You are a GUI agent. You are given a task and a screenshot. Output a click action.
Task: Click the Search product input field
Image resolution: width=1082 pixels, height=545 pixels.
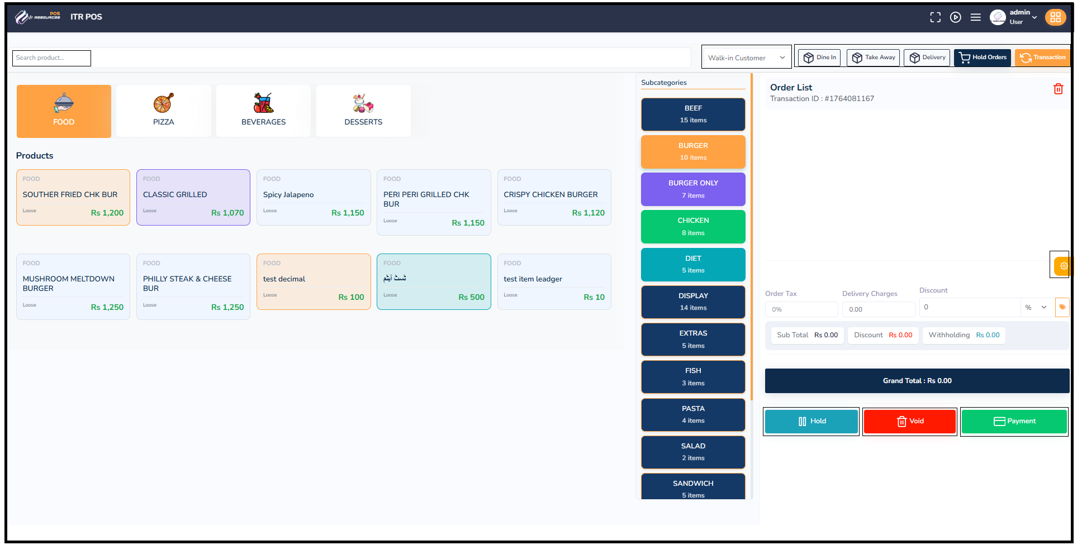[51, 58]
